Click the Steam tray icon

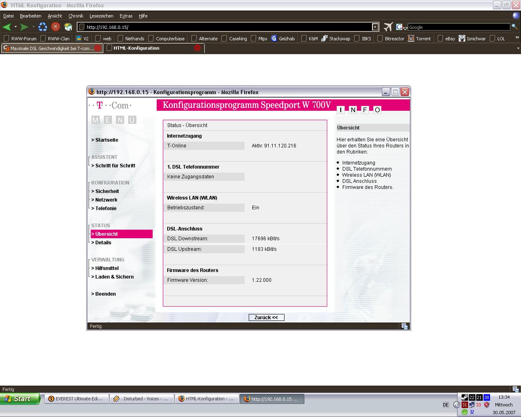point(464,397)
